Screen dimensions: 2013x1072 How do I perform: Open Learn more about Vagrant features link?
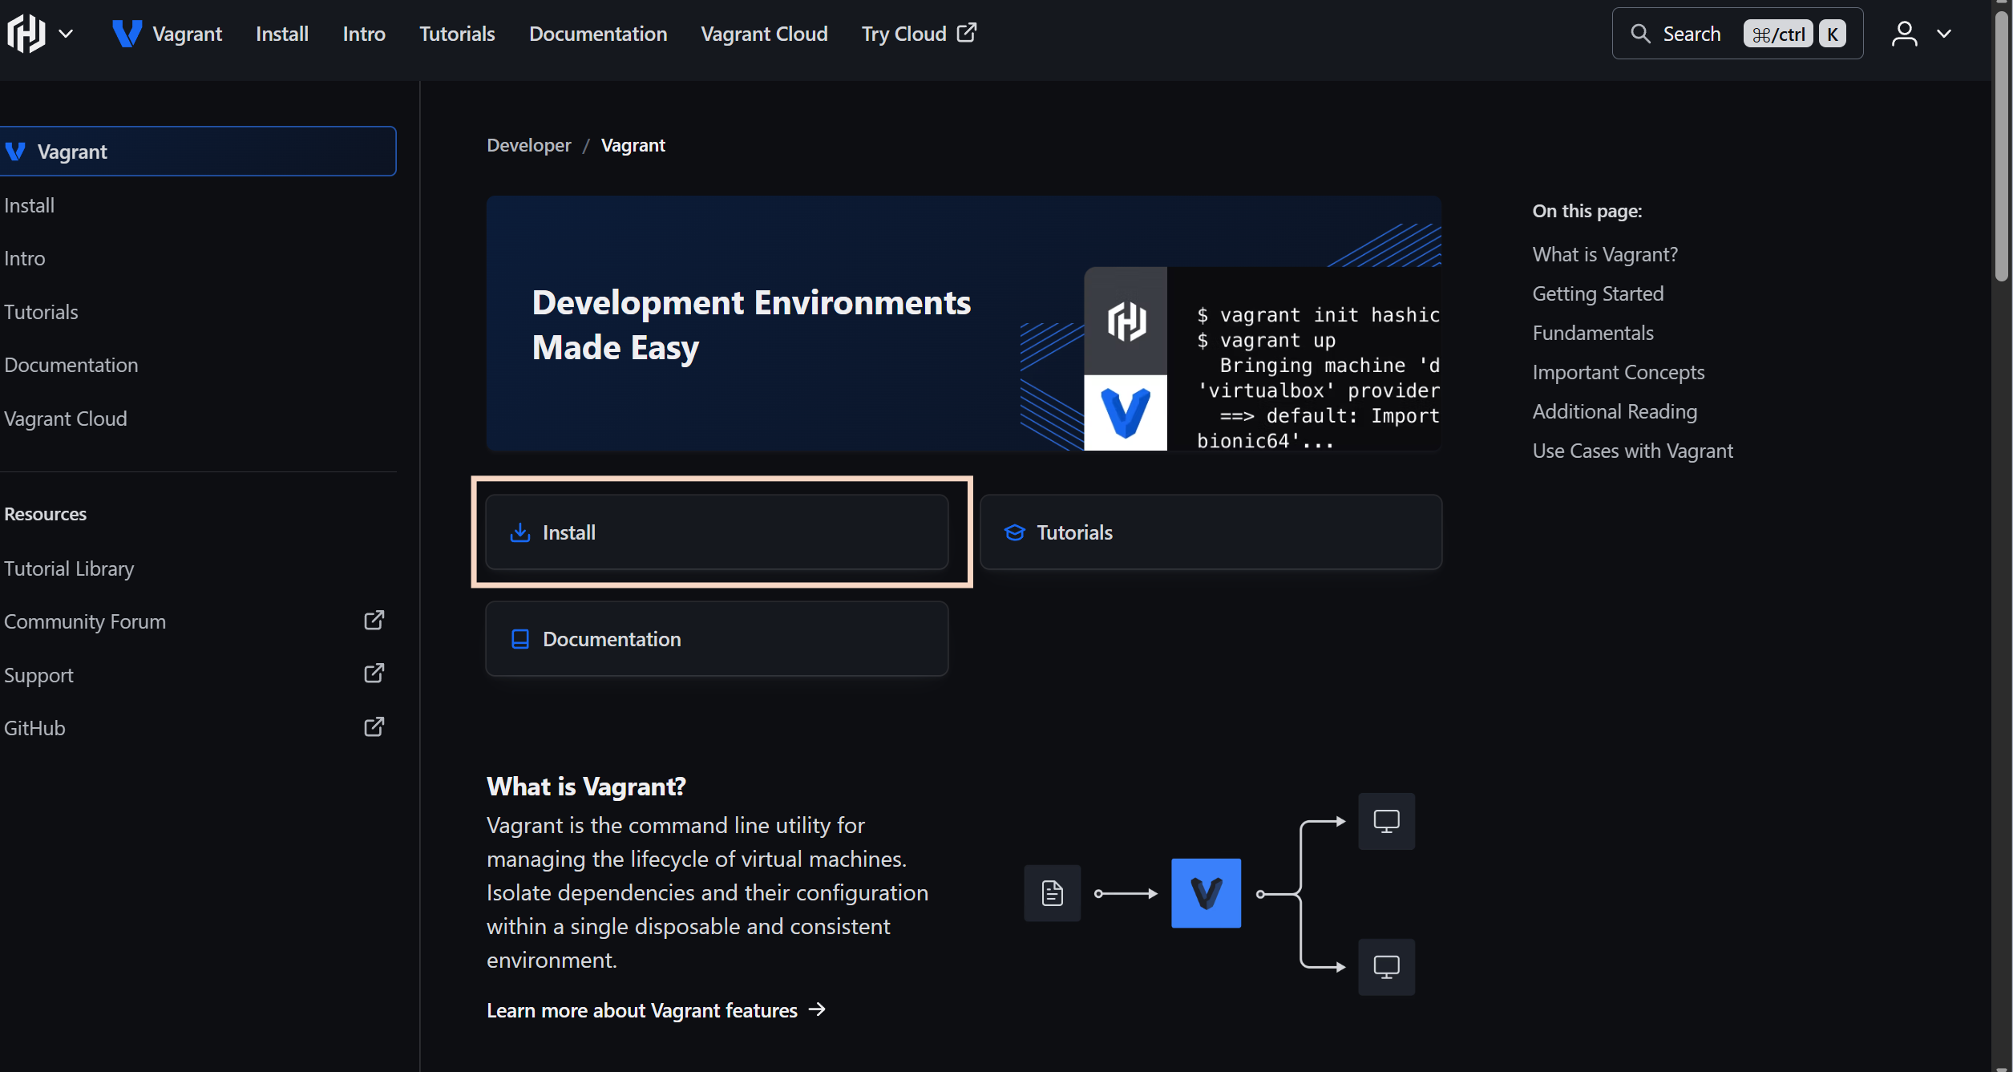pos(656,1010)
